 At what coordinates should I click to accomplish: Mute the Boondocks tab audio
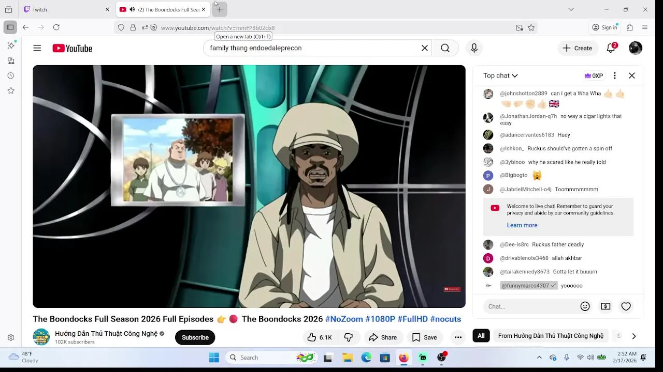[132, 9]
